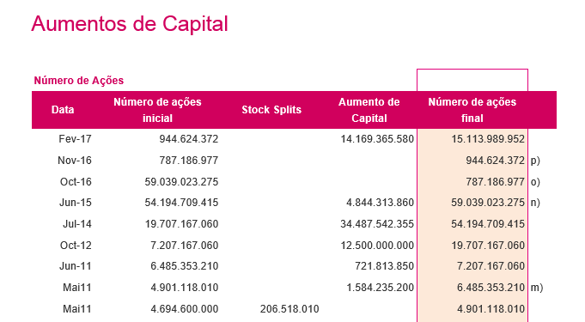Viewport: 585px width, 322px height.
Task: Select the 15.113.989.952 final shares cell
Action: (488, 139)
